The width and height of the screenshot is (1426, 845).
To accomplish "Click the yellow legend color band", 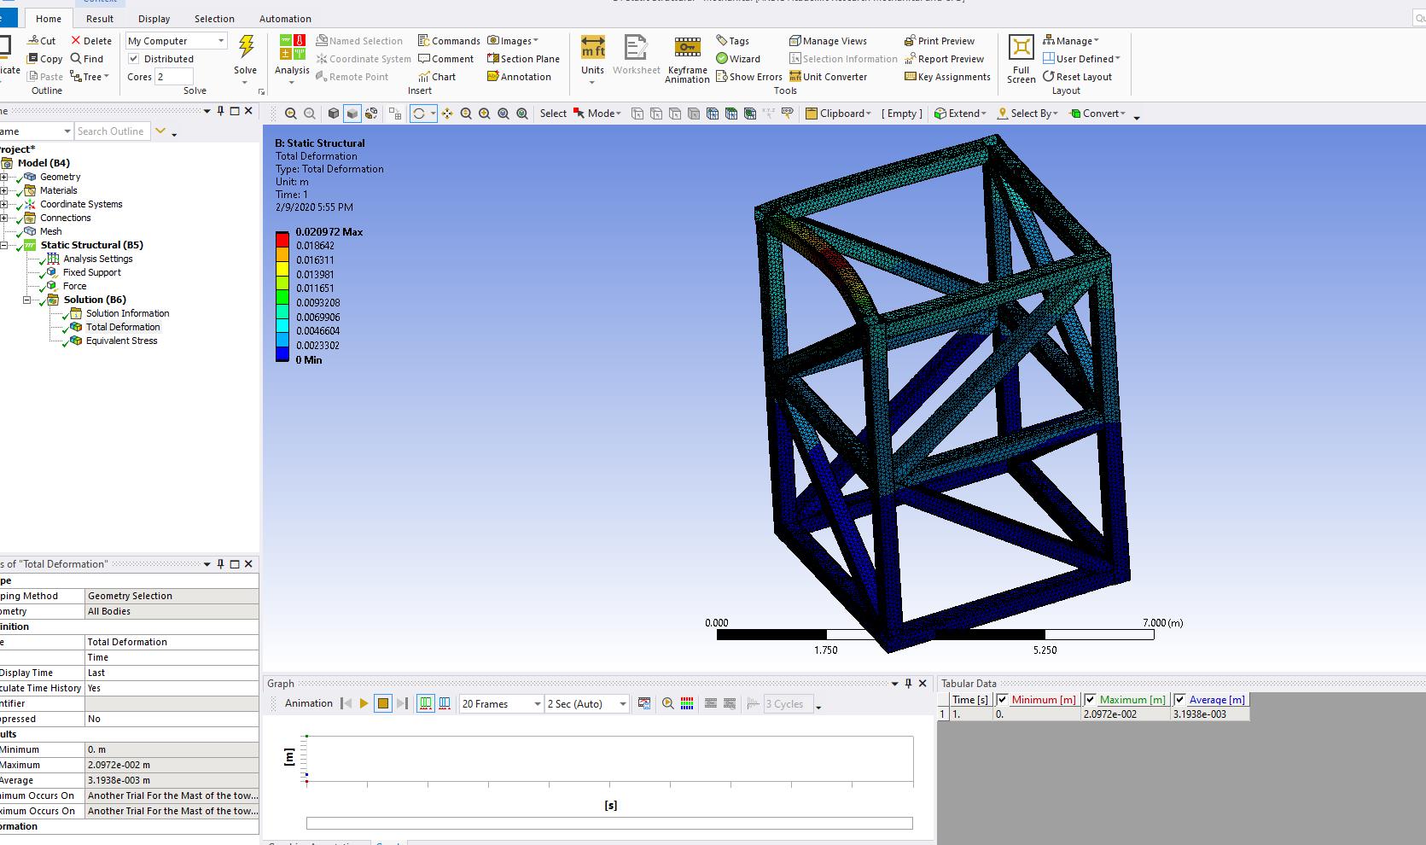I will click(282, 267).
